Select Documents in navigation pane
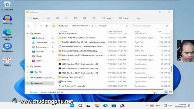 pyautogui.click(x=42, y=47)
